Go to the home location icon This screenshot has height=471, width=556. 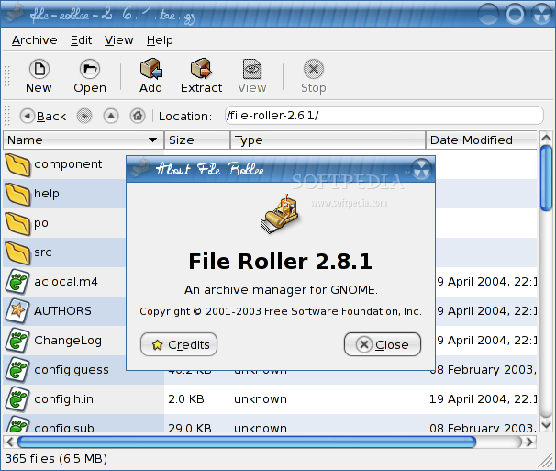pyautogui.click(x=138, y=116)
